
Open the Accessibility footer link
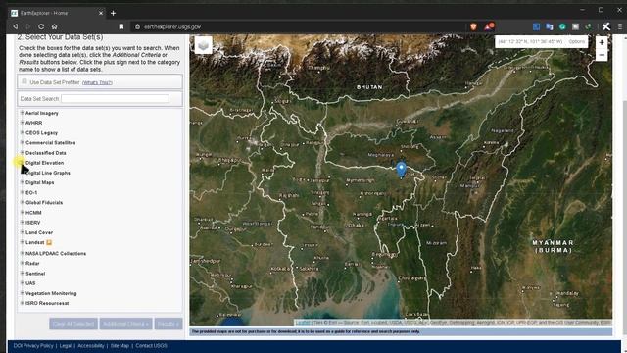pyautogui.click(x=91, y=346)
